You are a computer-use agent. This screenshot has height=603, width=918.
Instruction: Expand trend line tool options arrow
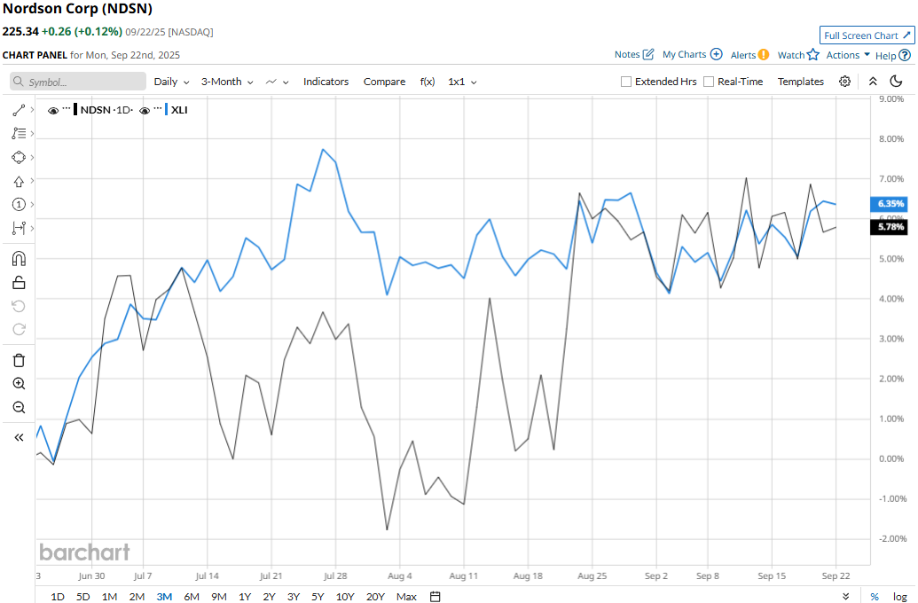[32, 110]
